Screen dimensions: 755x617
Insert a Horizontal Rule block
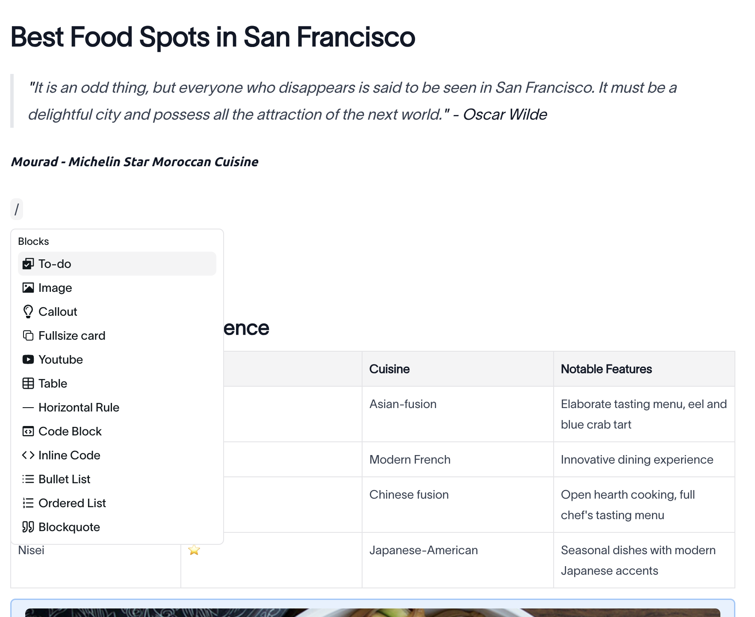point(79,407)
